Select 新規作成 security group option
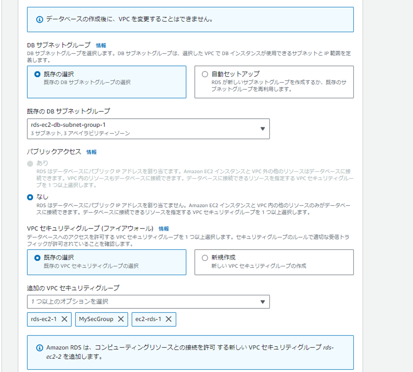Screen dimensions: 413x372 [205, 258]
